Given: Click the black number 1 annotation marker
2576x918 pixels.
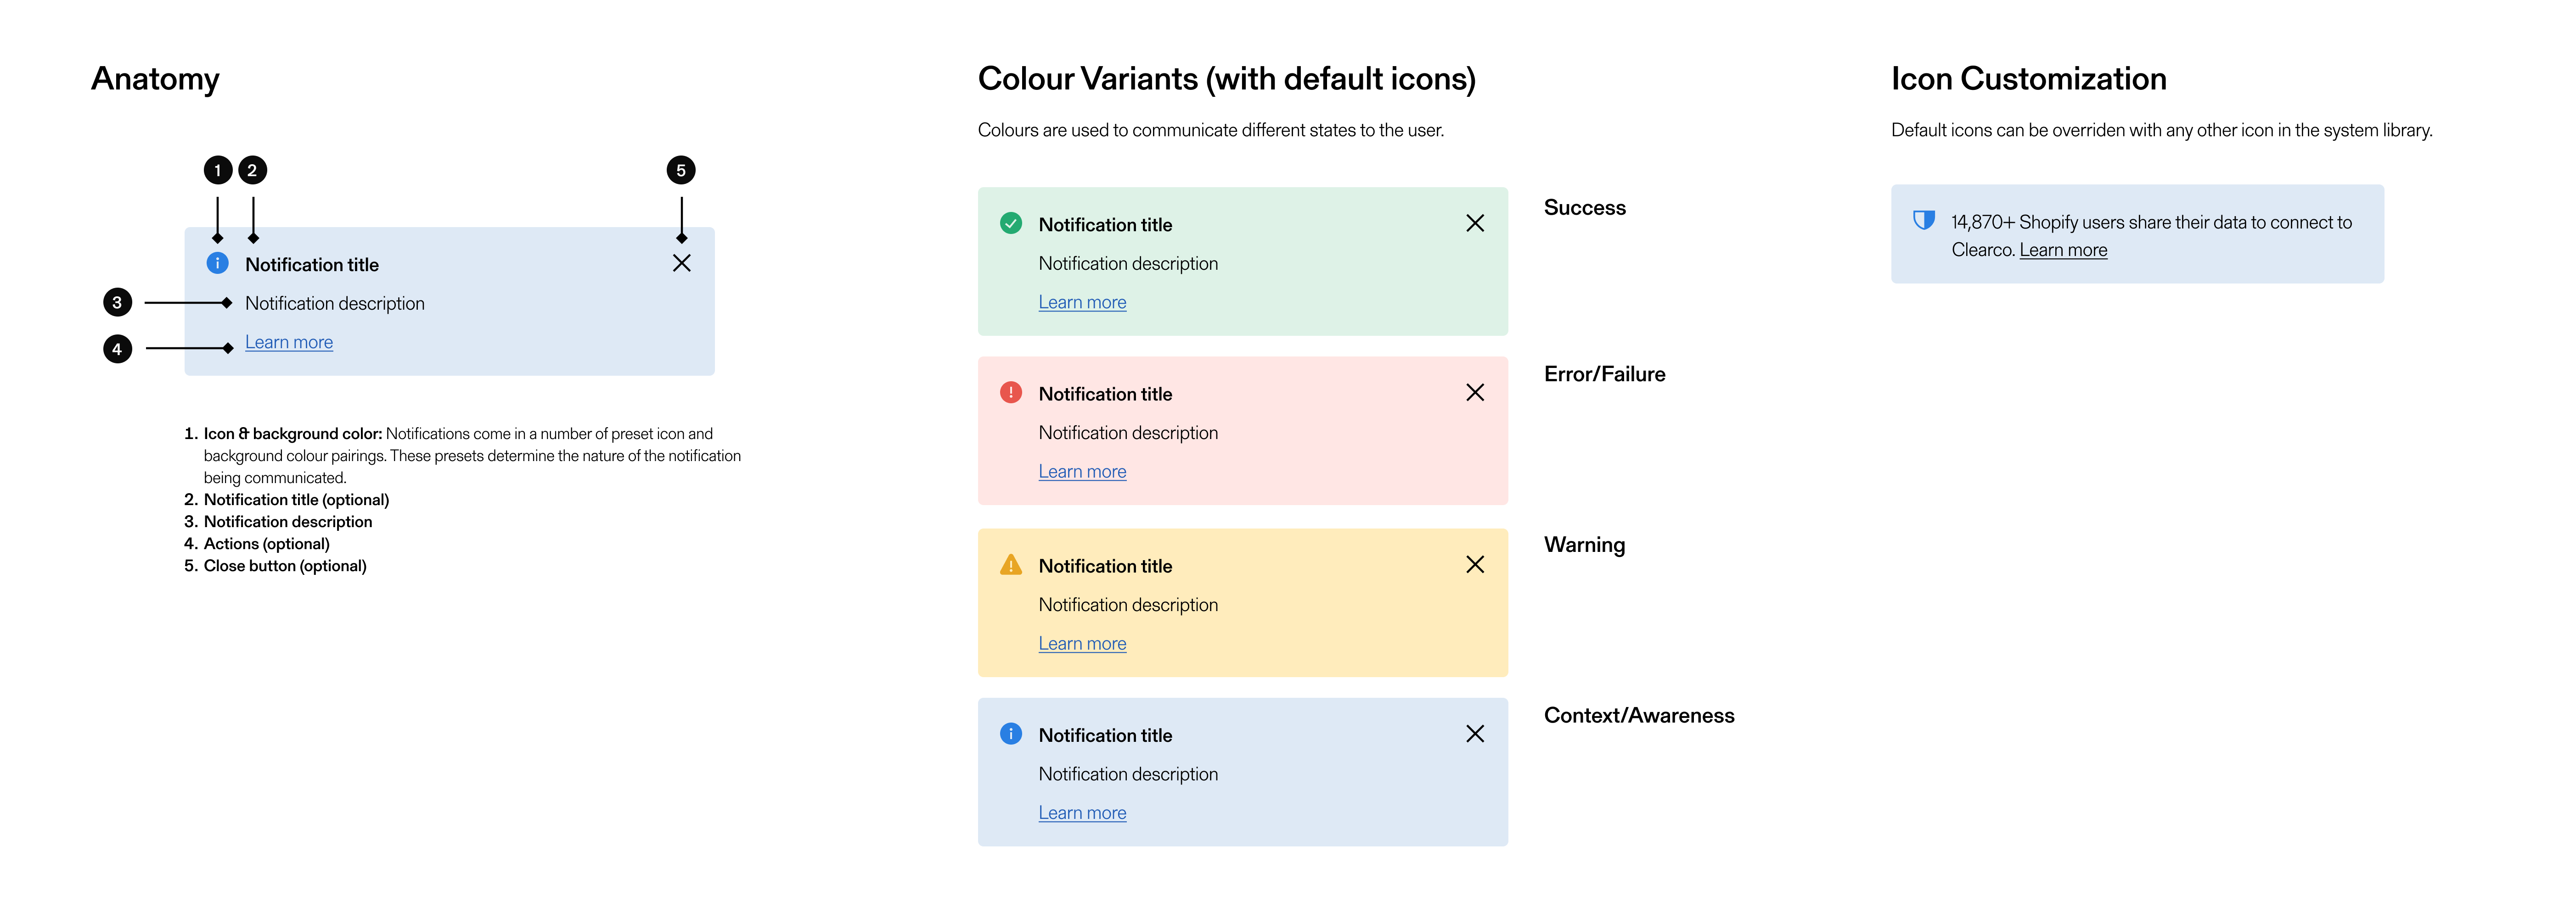Looking at the screenshot, I should coord(217,170).
